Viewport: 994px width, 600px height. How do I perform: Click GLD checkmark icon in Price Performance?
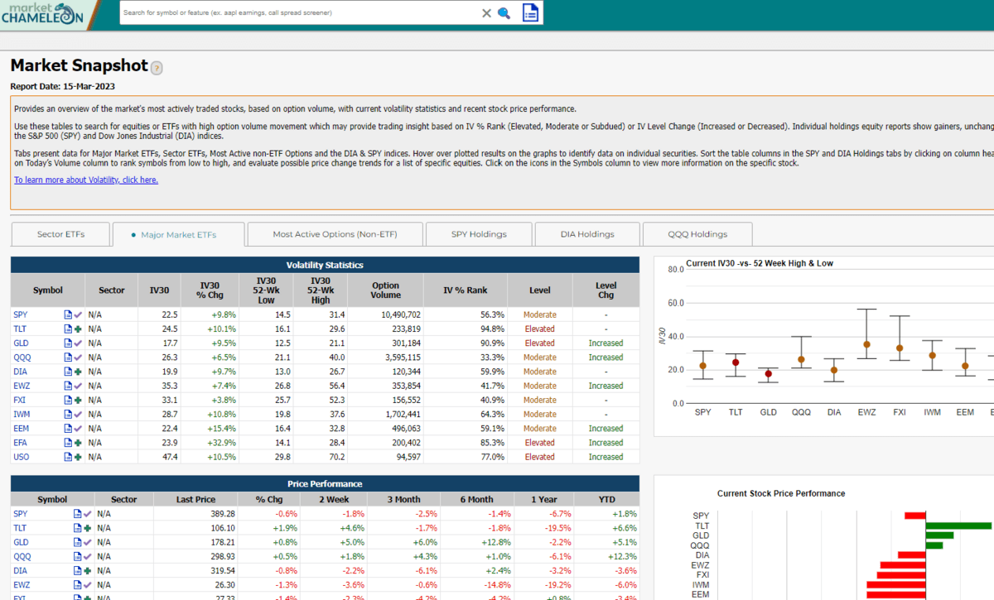[x=86, y=542]
